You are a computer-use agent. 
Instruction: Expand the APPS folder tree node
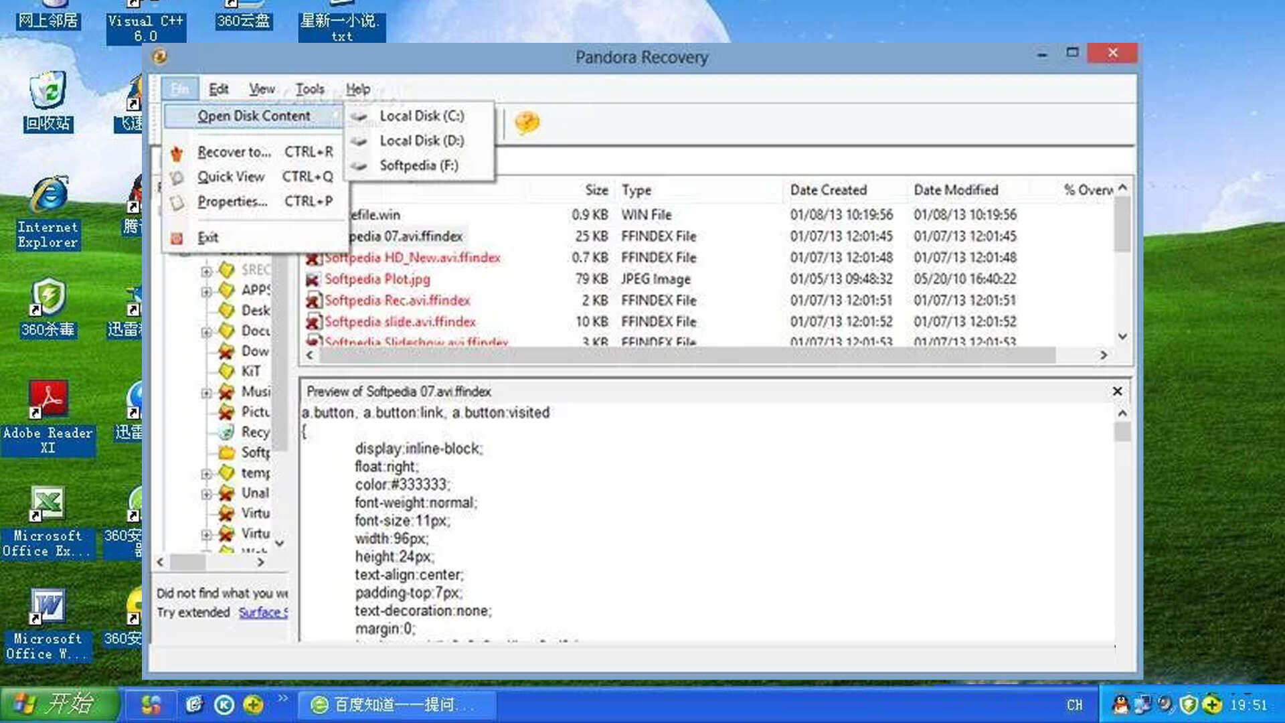(x=206, y=291)
